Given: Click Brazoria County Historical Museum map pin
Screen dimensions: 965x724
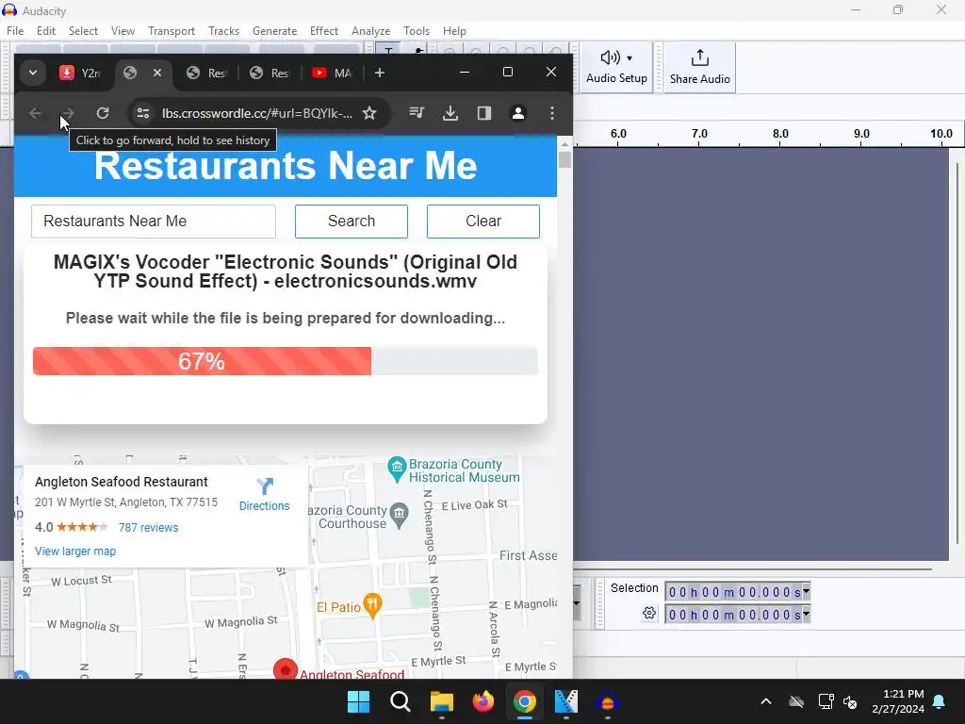Looking at the screenshot, I should (x=397, y=470).
